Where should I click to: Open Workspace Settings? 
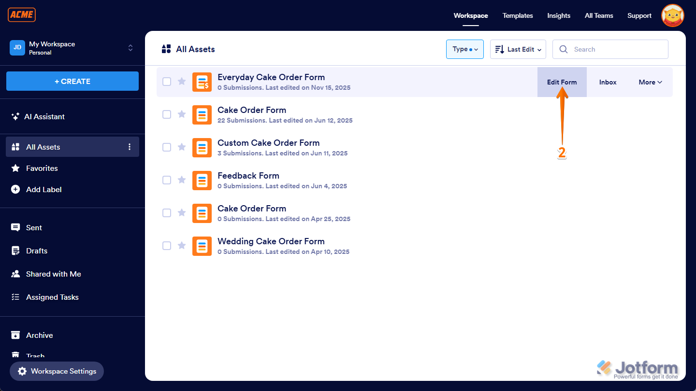57,371
